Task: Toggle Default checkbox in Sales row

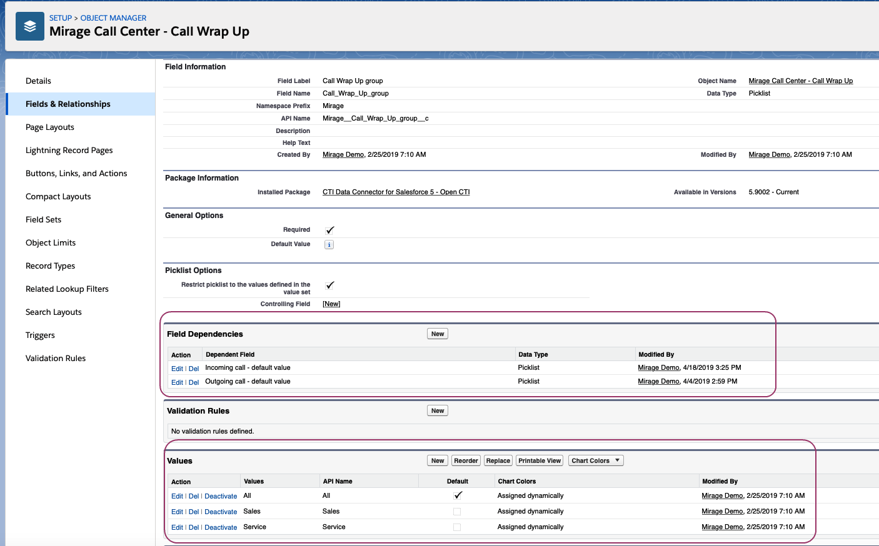Action: tap(457, 512)
